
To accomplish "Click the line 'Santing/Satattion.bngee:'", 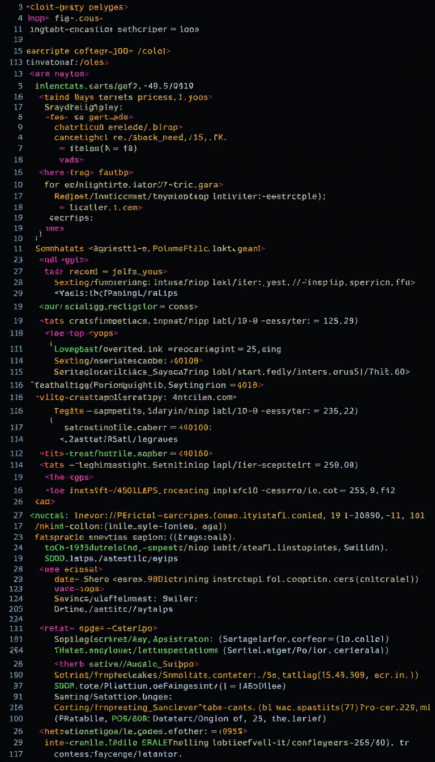I will tap(113, 696).
